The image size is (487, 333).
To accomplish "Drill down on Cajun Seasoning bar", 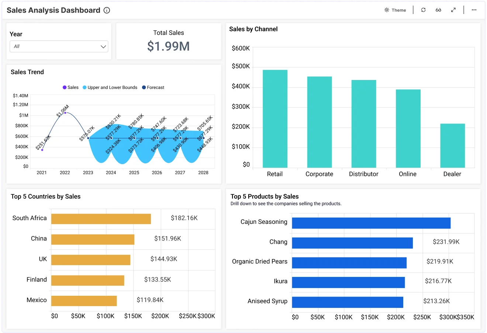I will (x=371, y=223).
